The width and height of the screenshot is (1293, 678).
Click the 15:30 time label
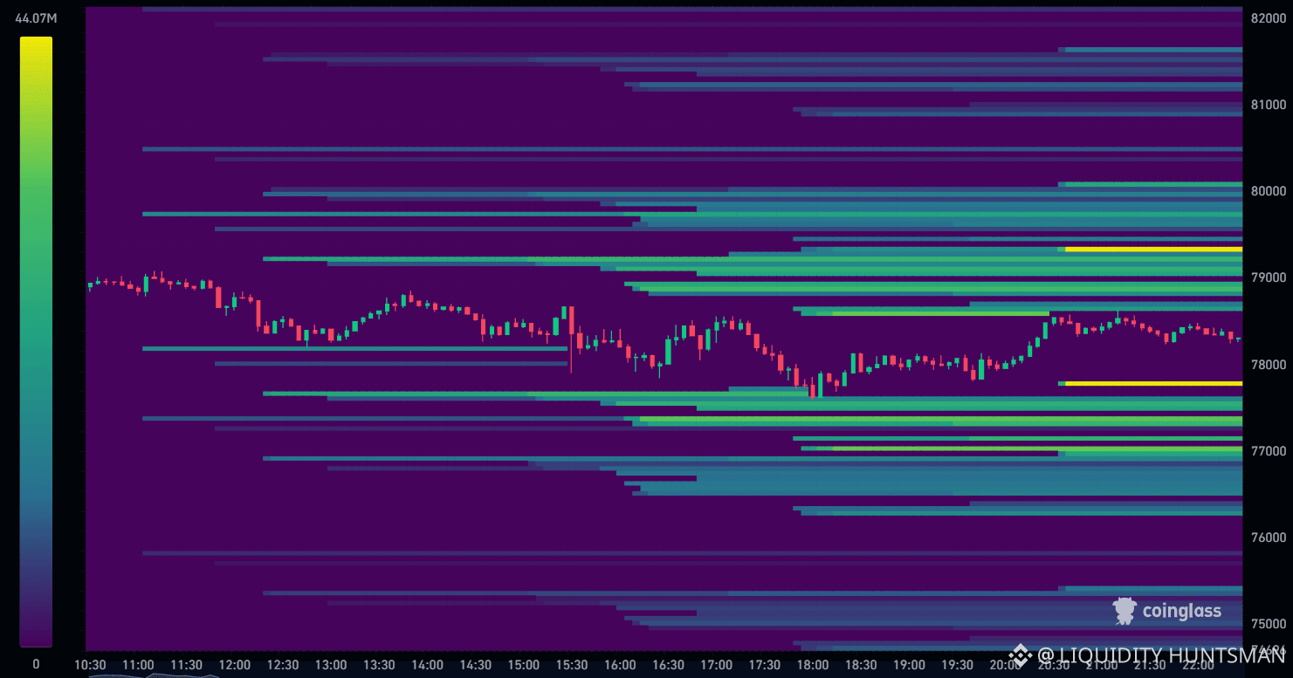point(572,665)
